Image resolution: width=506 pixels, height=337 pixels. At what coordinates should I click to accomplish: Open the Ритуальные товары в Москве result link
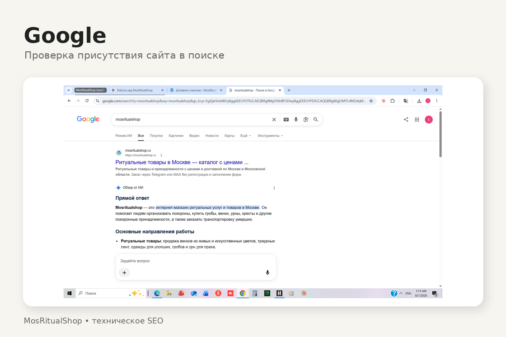point(182,162)
